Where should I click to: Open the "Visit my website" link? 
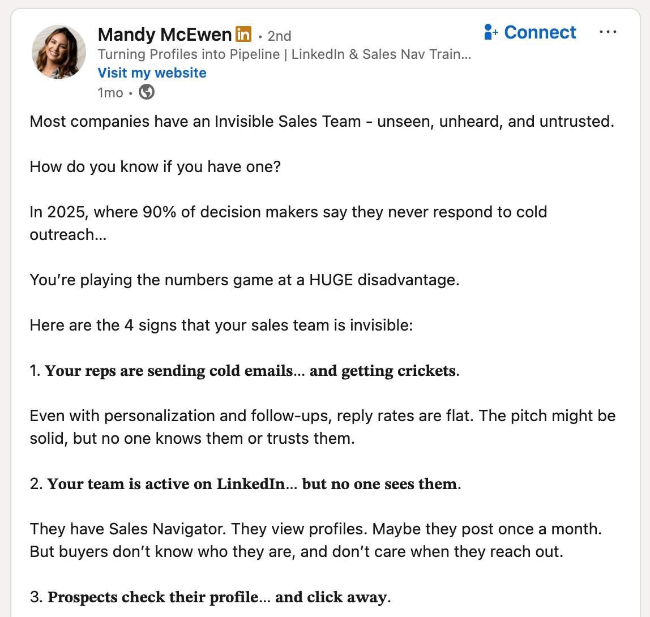tap(152, 72)
